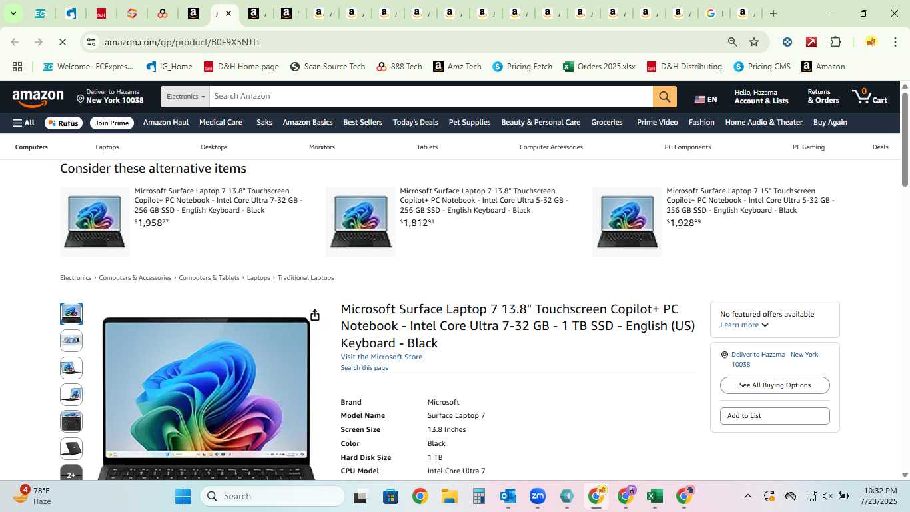Open the All hamburger menu

click(23, 123)
